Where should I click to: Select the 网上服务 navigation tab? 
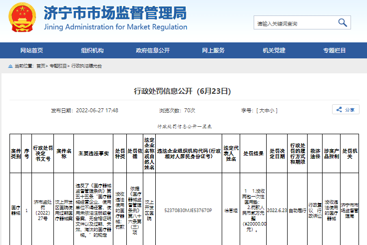pos(213,50)
